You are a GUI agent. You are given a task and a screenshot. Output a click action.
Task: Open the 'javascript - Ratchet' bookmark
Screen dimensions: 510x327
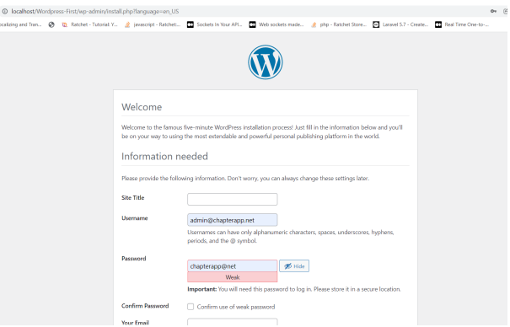click(153, 24)
